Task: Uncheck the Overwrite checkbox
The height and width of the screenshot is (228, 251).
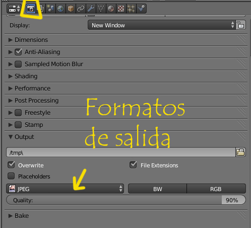Action: 11,165
